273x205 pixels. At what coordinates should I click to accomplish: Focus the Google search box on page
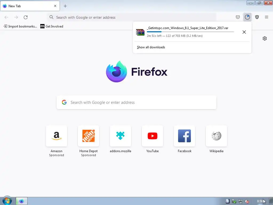[136, 102]
